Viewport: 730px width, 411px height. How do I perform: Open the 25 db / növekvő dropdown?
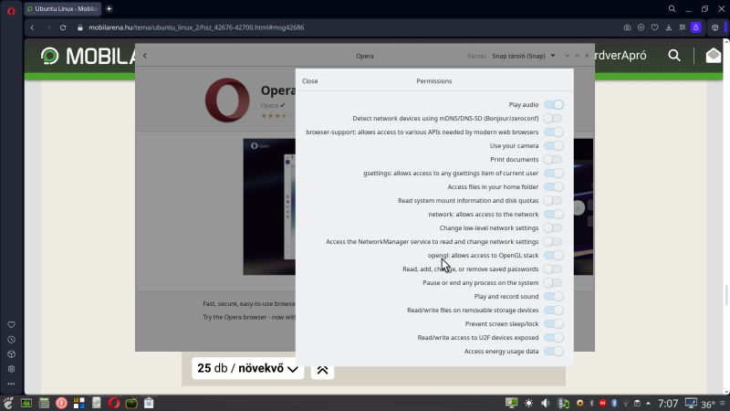[x=247, y=368]
